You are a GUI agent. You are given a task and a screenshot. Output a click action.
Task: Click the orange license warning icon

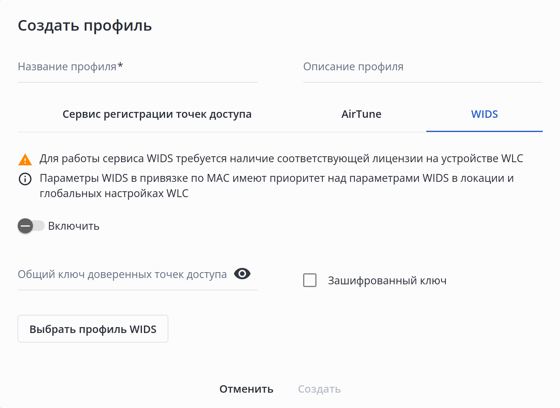pyautogui.click(x=25, y=159)
